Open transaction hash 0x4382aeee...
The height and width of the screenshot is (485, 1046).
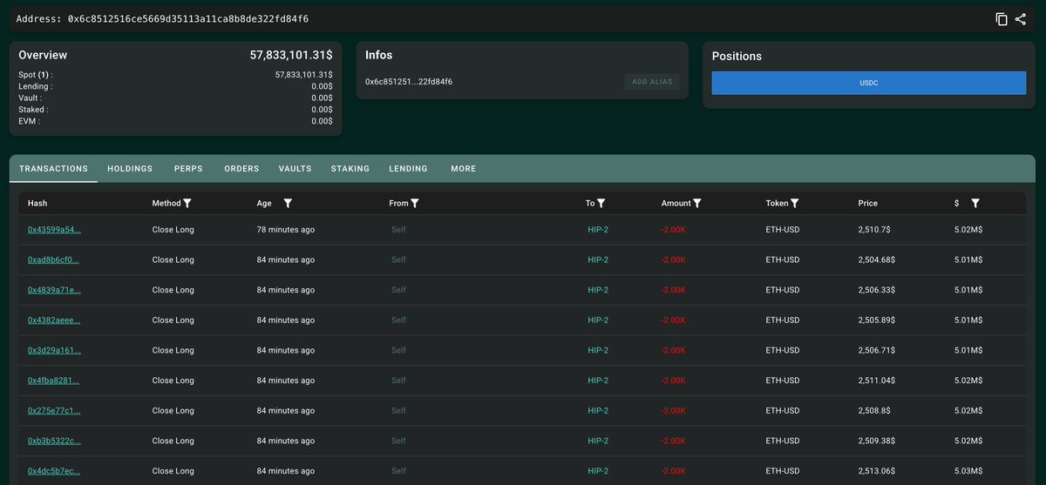click(54, 320)
